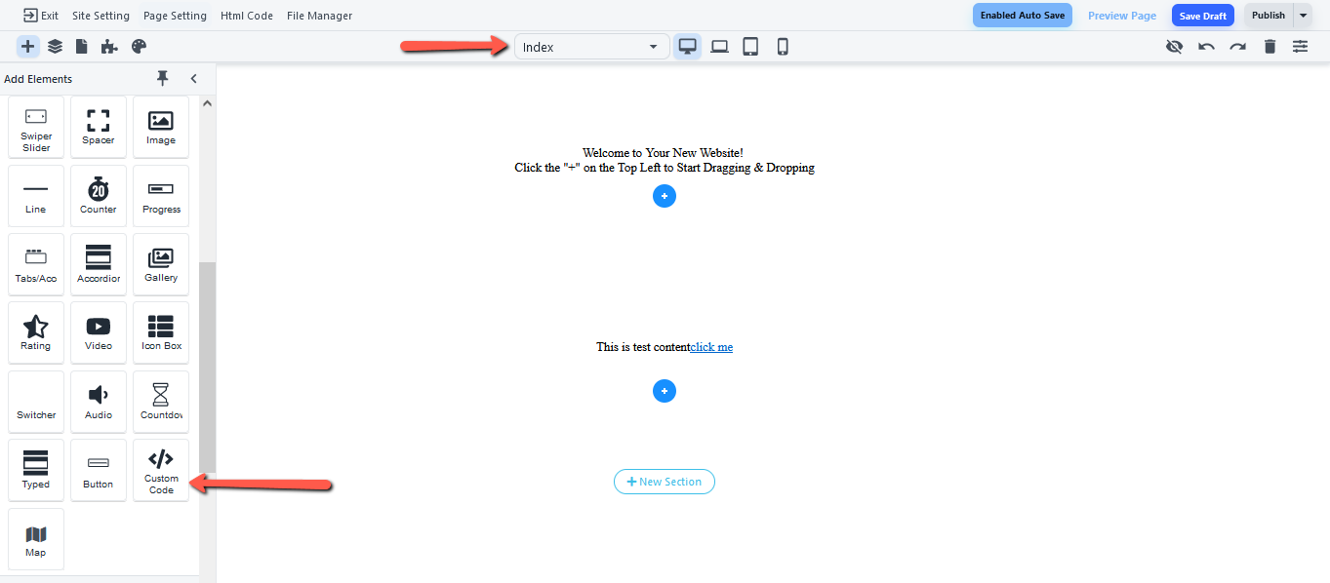Expand the Publish dropdown arrow
The image size is (1330, 583).
point(1303,16)
